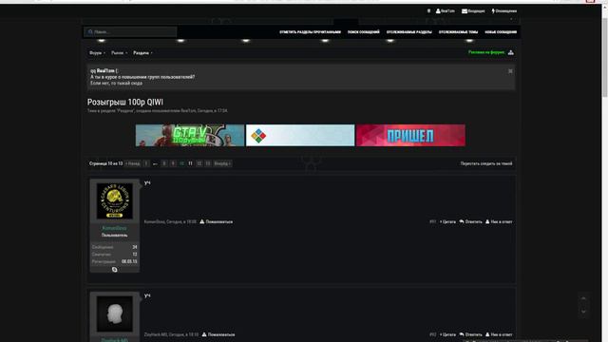The height and width of the screenshot is (342, 608).
Task: Go to page 8 in pagination
Action: click(x=164, y=163)
